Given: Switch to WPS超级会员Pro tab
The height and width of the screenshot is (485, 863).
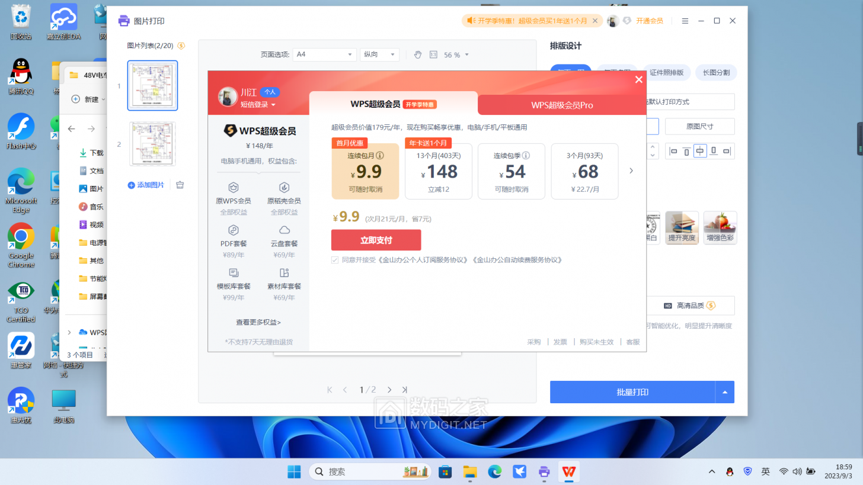Looking at the screenshot, I should (x=562, y=105).
